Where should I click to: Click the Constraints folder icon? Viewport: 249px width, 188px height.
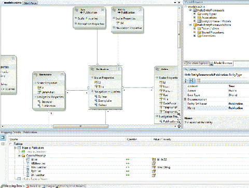(199, 36)
